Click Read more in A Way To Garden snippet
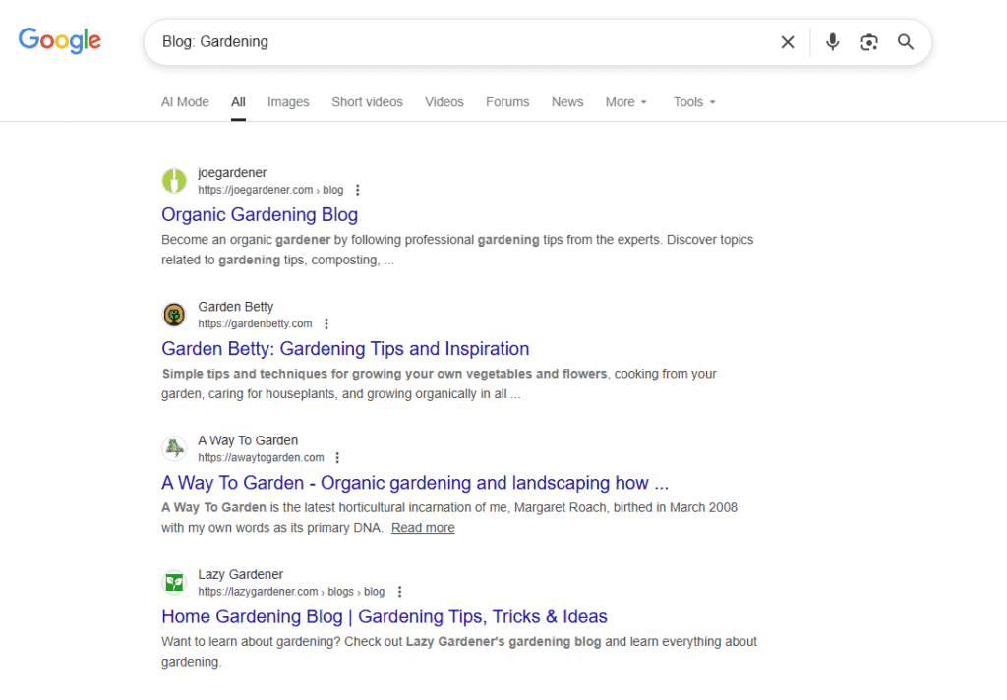 tap(423, 528)
